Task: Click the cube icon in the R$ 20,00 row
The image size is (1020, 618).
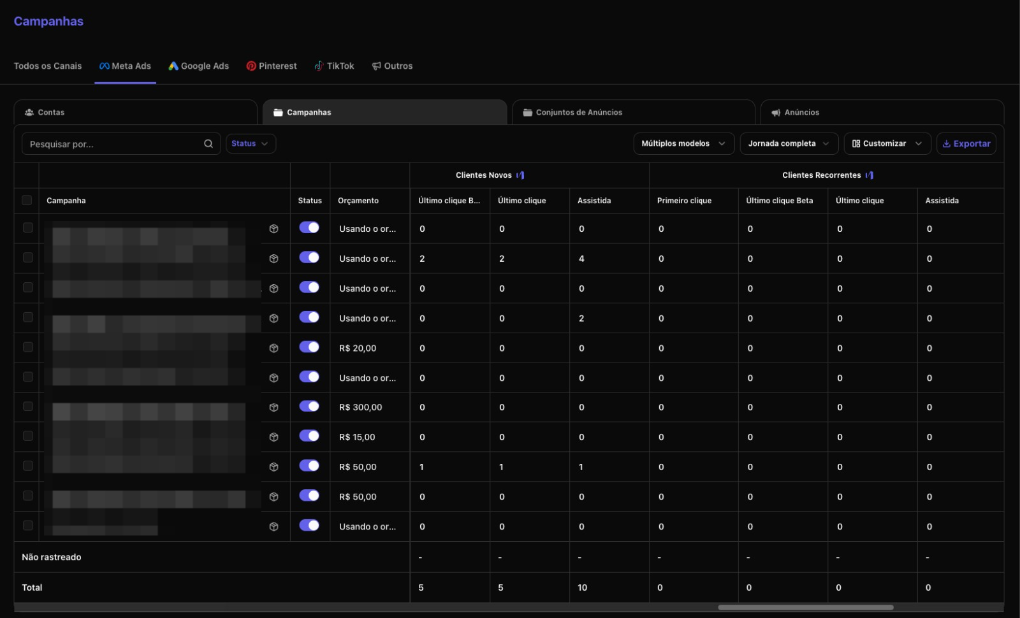Action: click(x=273, y=349)
